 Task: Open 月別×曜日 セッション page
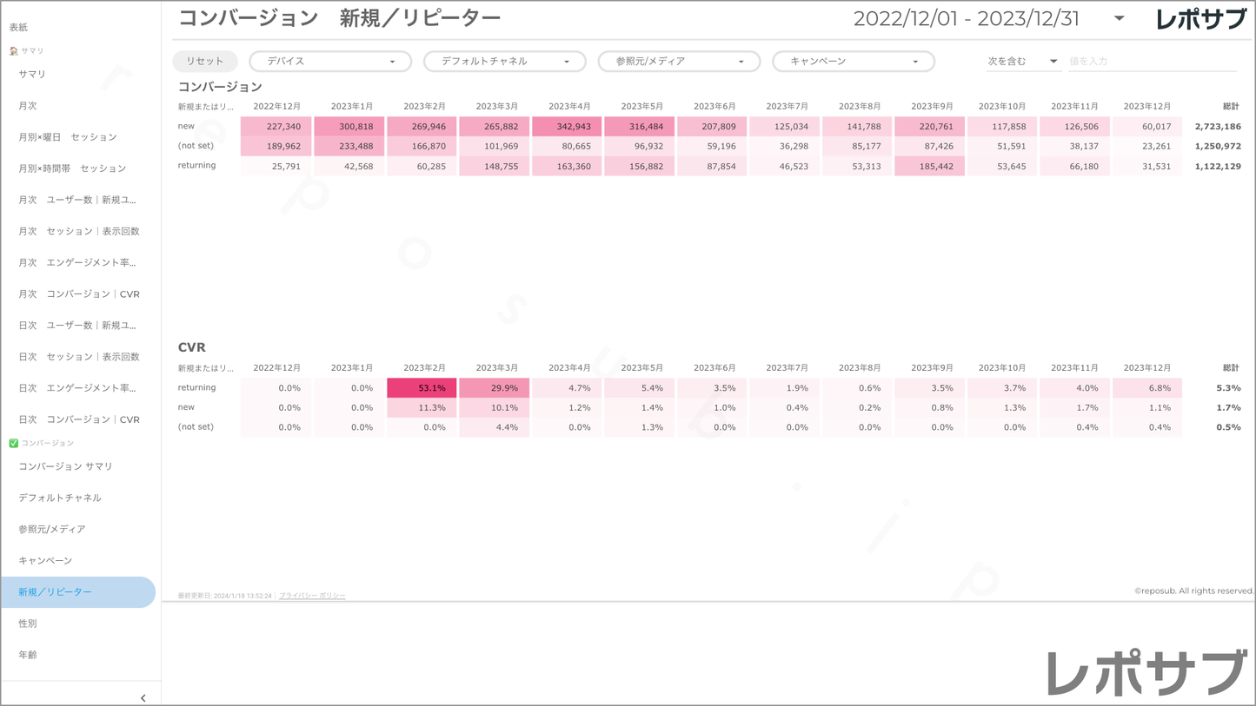coord(68,137)
